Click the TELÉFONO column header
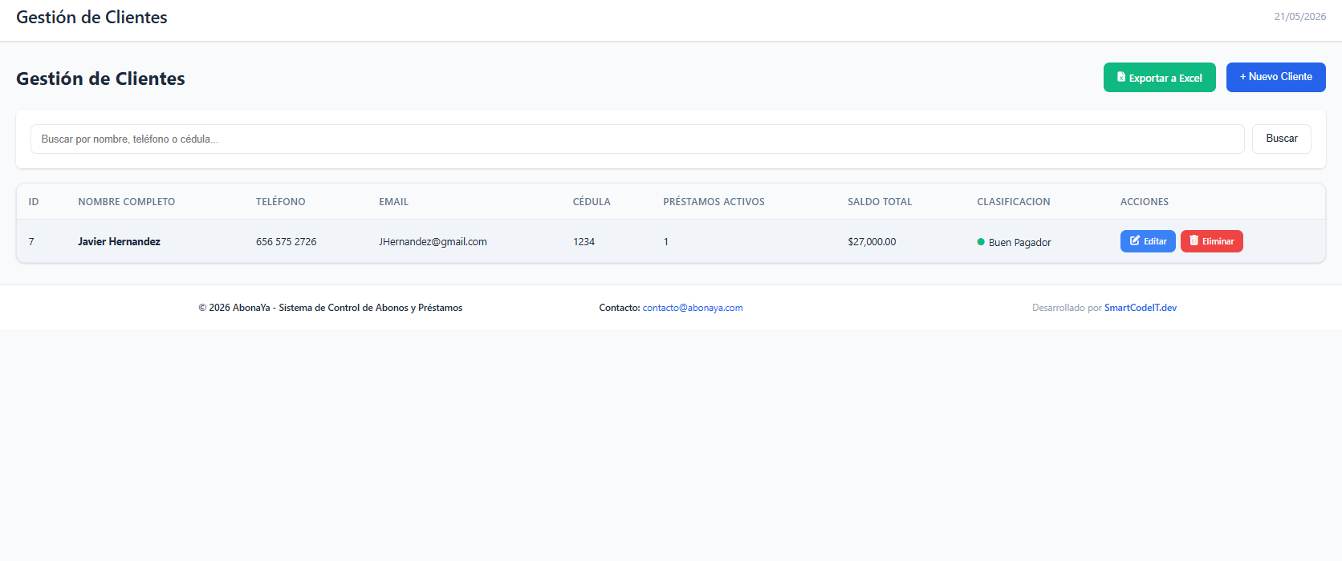The width and height of the screenshot is (1342, 561). point(281,202)
